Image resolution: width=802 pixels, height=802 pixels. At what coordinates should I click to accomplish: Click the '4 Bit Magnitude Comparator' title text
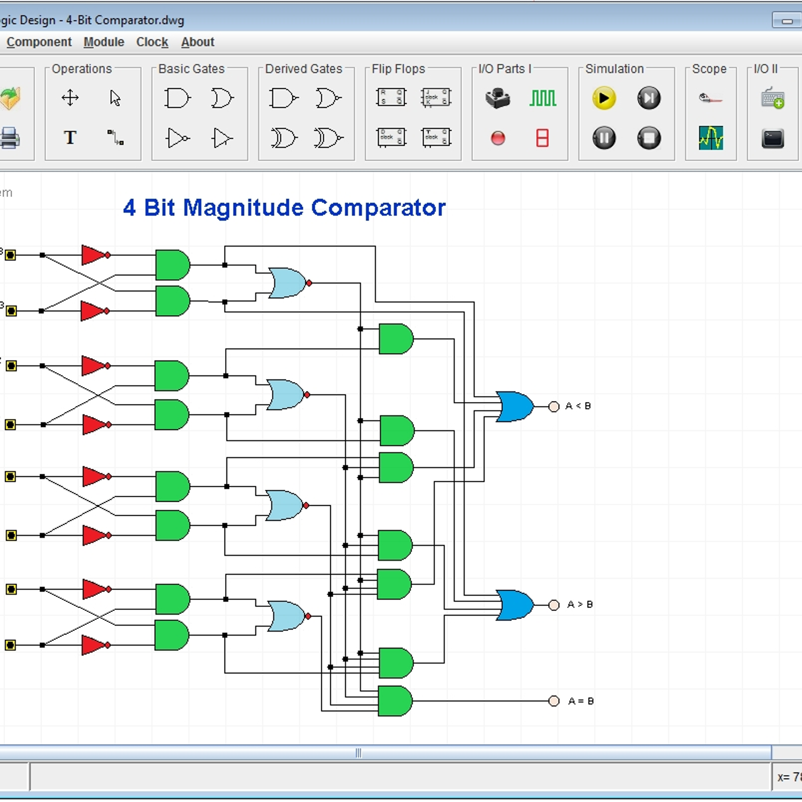tap(284, 208)
